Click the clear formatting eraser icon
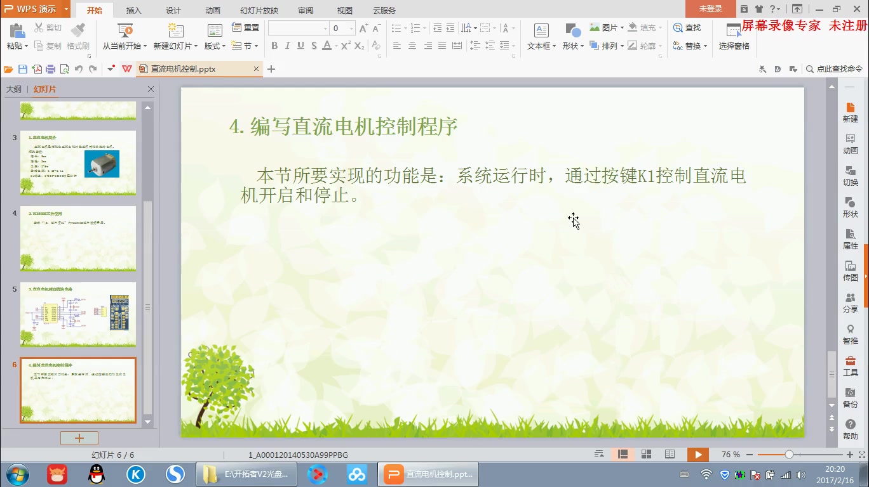This screenshot has width=869, height=487. [376, 46]
